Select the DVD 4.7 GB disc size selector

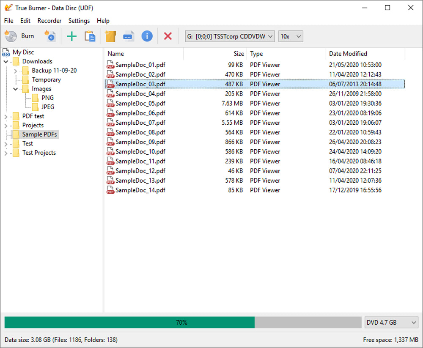click(391, 322)
